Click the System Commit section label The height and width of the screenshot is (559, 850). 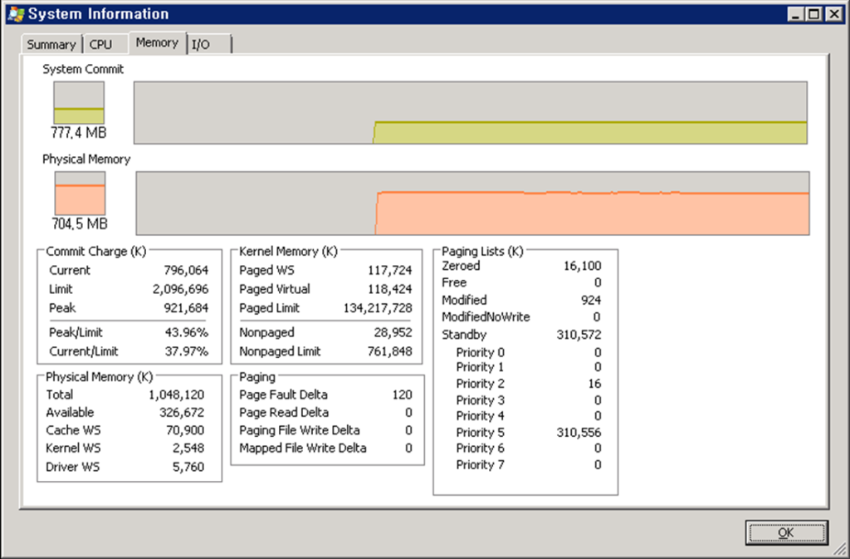[x=83, y=70]
